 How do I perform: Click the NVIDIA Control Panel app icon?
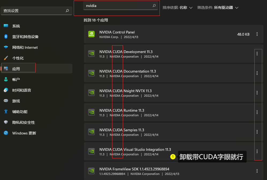point(91,34)
